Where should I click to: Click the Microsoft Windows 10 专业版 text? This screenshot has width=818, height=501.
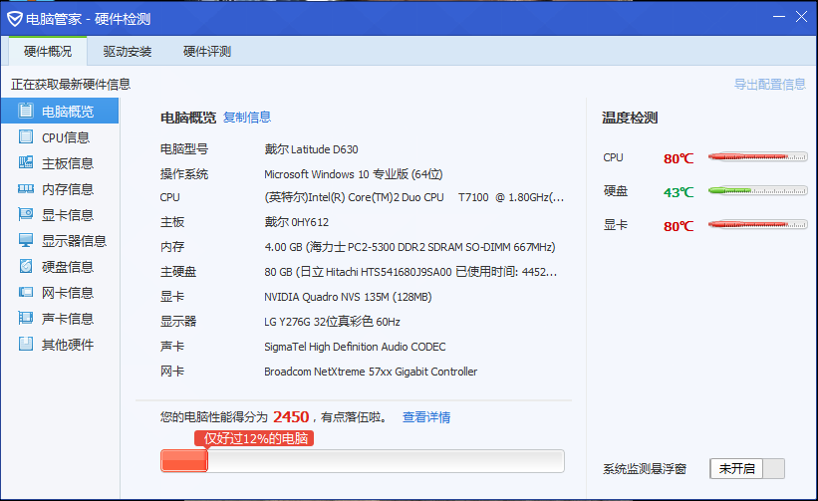click(x=353, y=174)
